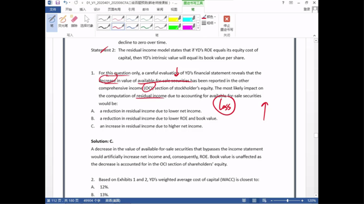Switch to the References (引用) tab

[132, 9]
